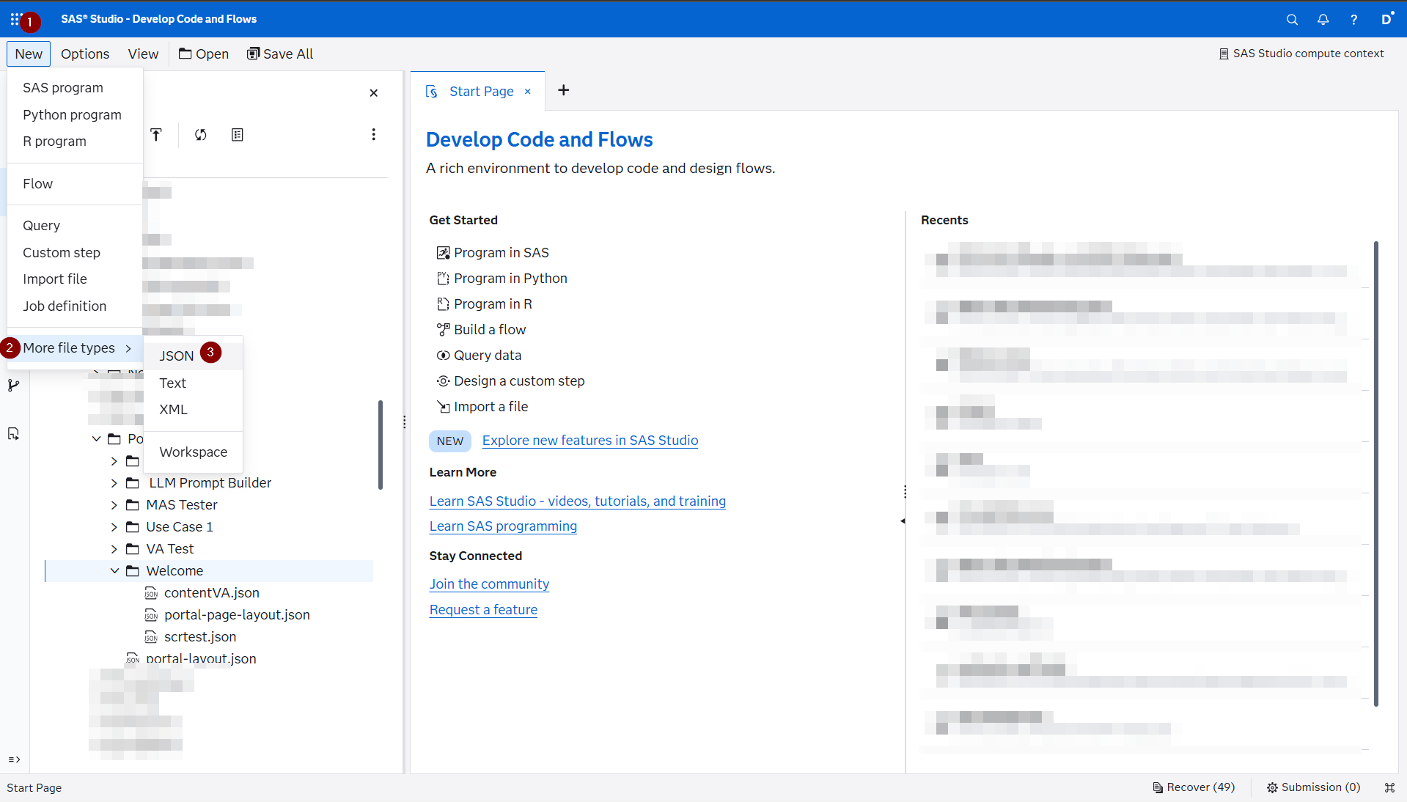Open the user profile D avatar
Screen dimensions: 1407x802
coord(1386,20)
